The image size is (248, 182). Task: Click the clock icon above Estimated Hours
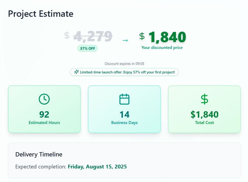44,99
